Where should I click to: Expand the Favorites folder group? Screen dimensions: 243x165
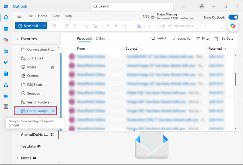pos(18,39)
